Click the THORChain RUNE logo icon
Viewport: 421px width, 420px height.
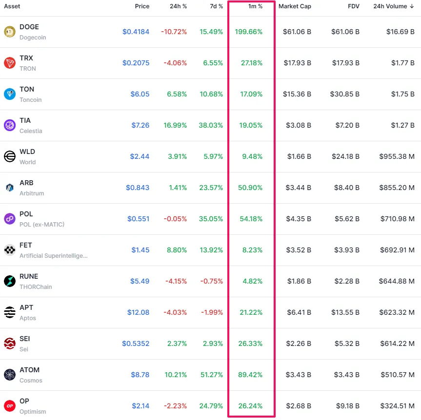click(10, 281)
